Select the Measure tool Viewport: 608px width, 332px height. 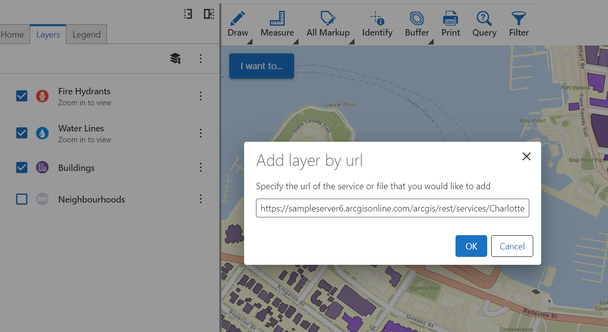pos(277,25)
